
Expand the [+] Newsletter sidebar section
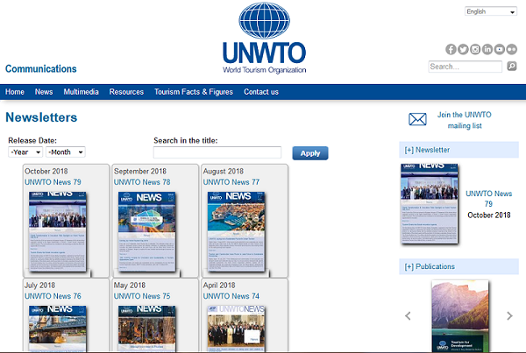click(x=458, y=150)
